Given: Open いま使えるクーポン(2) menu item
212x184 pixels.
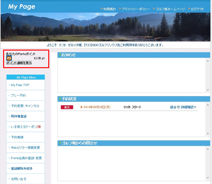Looking at the screenshot, I should [x=26, y=127].
